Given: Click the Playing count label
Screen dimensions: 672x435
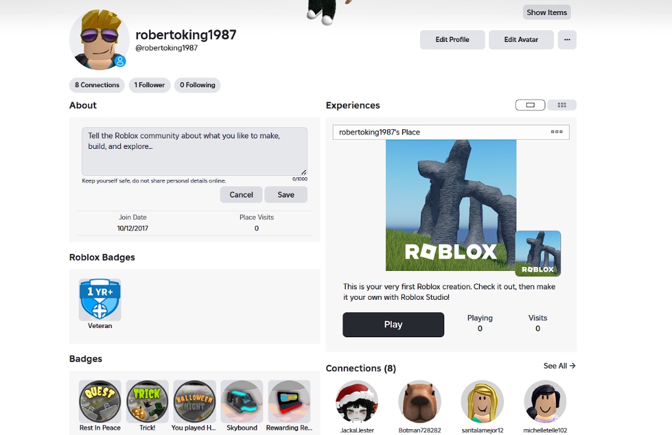Looking at the screenshot, I should (480, 318).
